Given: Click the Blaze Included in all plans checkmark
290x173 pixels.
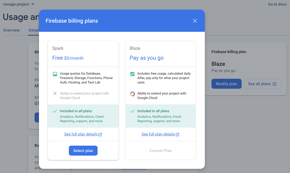Looking at the screenshot, I should (132, 111).
